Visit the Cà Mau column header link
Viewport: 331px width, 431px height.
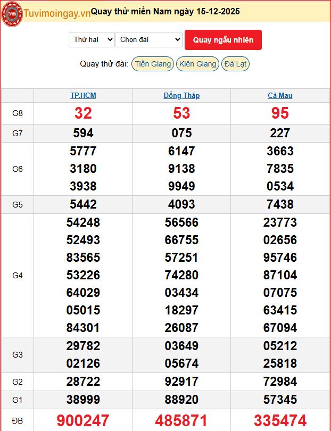click(x=280, y=96)
